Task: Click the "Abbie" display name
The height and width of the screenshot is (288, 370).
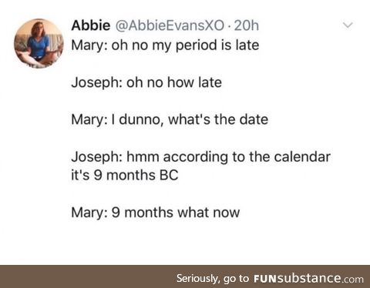Action: (x=91, y=25)
